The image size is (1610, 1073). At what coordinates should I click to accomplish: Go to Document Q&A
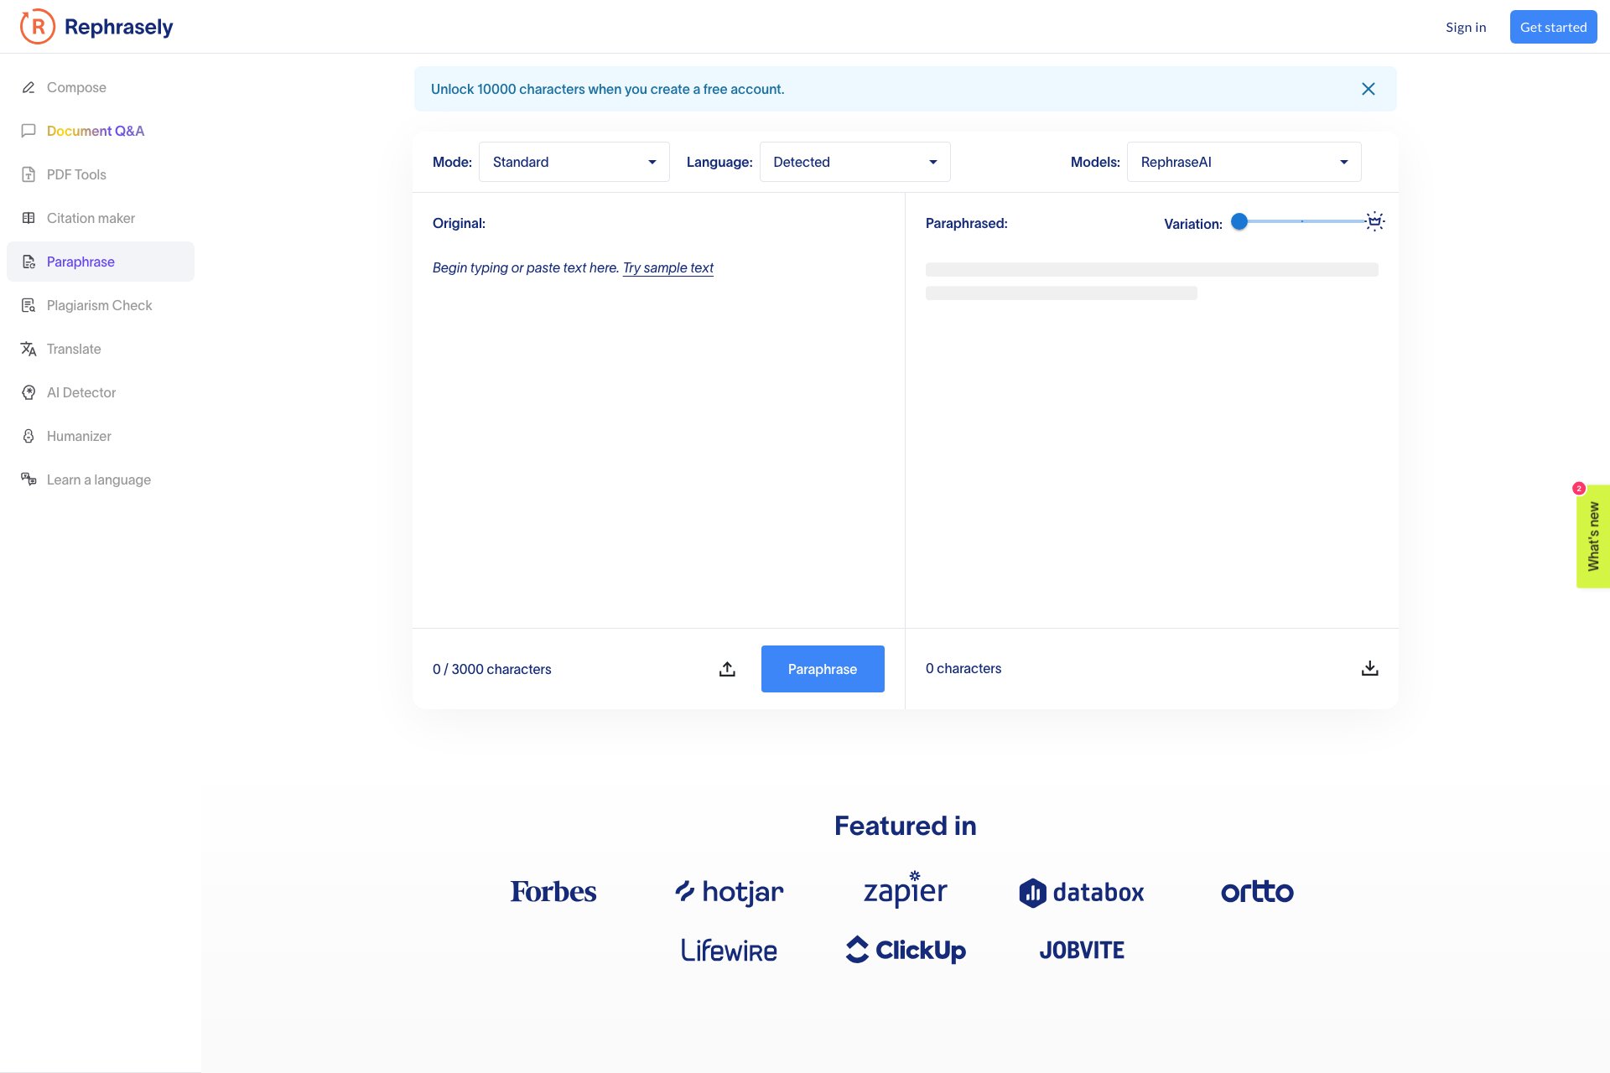pos(96,131)
